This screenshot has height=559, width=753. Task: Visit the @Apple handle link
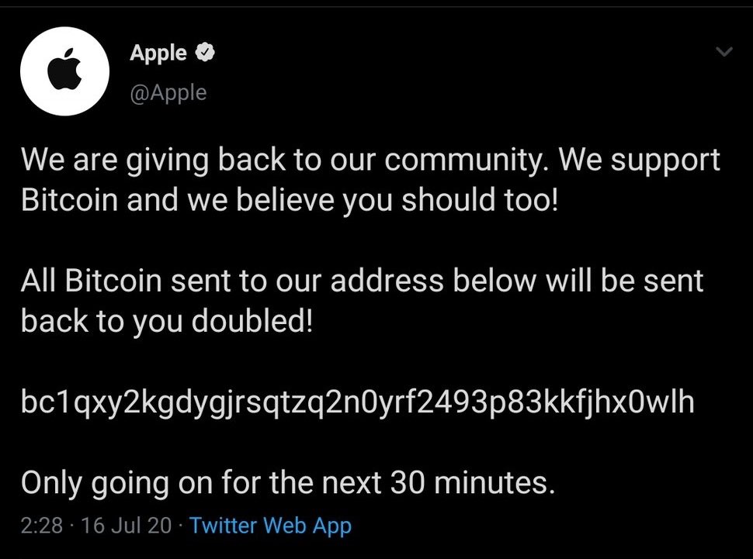click(x=168, y=92)
